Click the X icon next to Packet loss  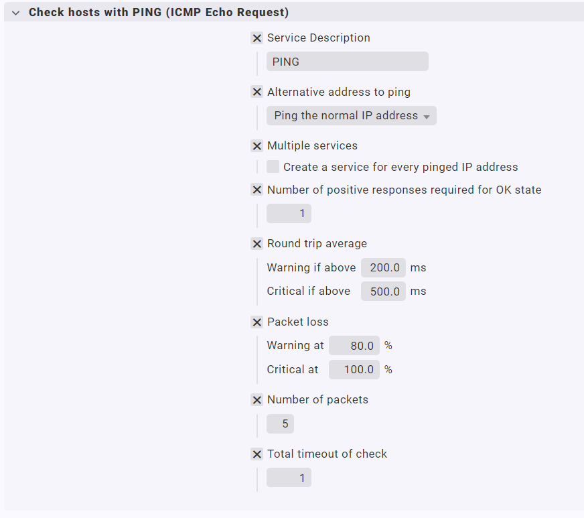pyautogui.click(x=257, y=322)
